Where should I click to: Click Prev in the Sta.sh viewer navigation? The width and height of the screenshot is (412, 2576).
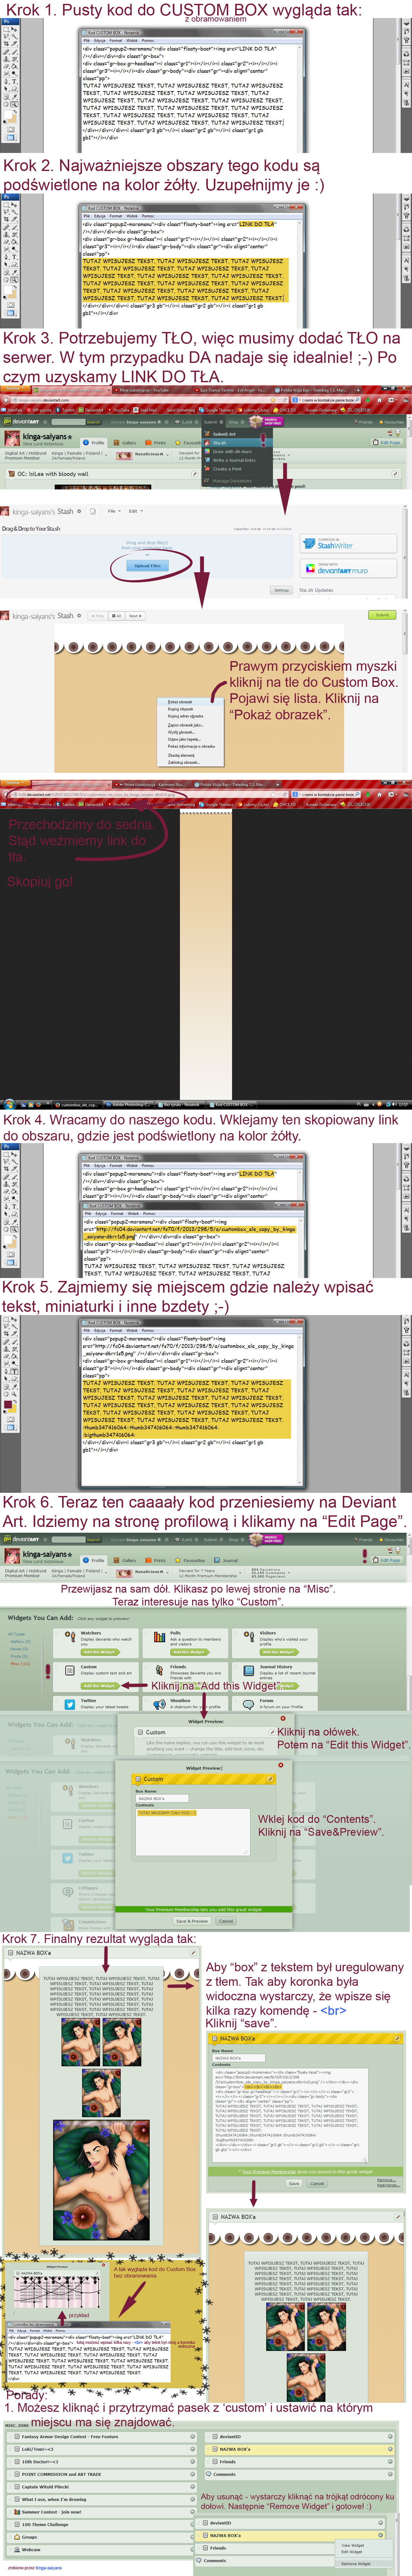pos(98,616)
